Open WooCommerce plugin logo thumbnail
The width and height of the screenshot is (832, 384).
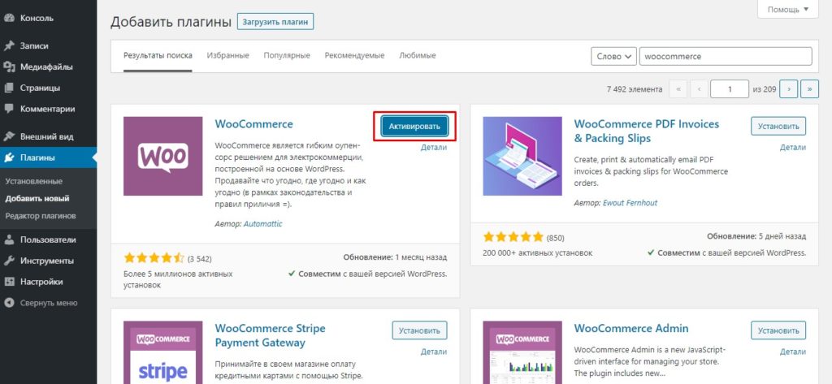[x=162, y=156]
